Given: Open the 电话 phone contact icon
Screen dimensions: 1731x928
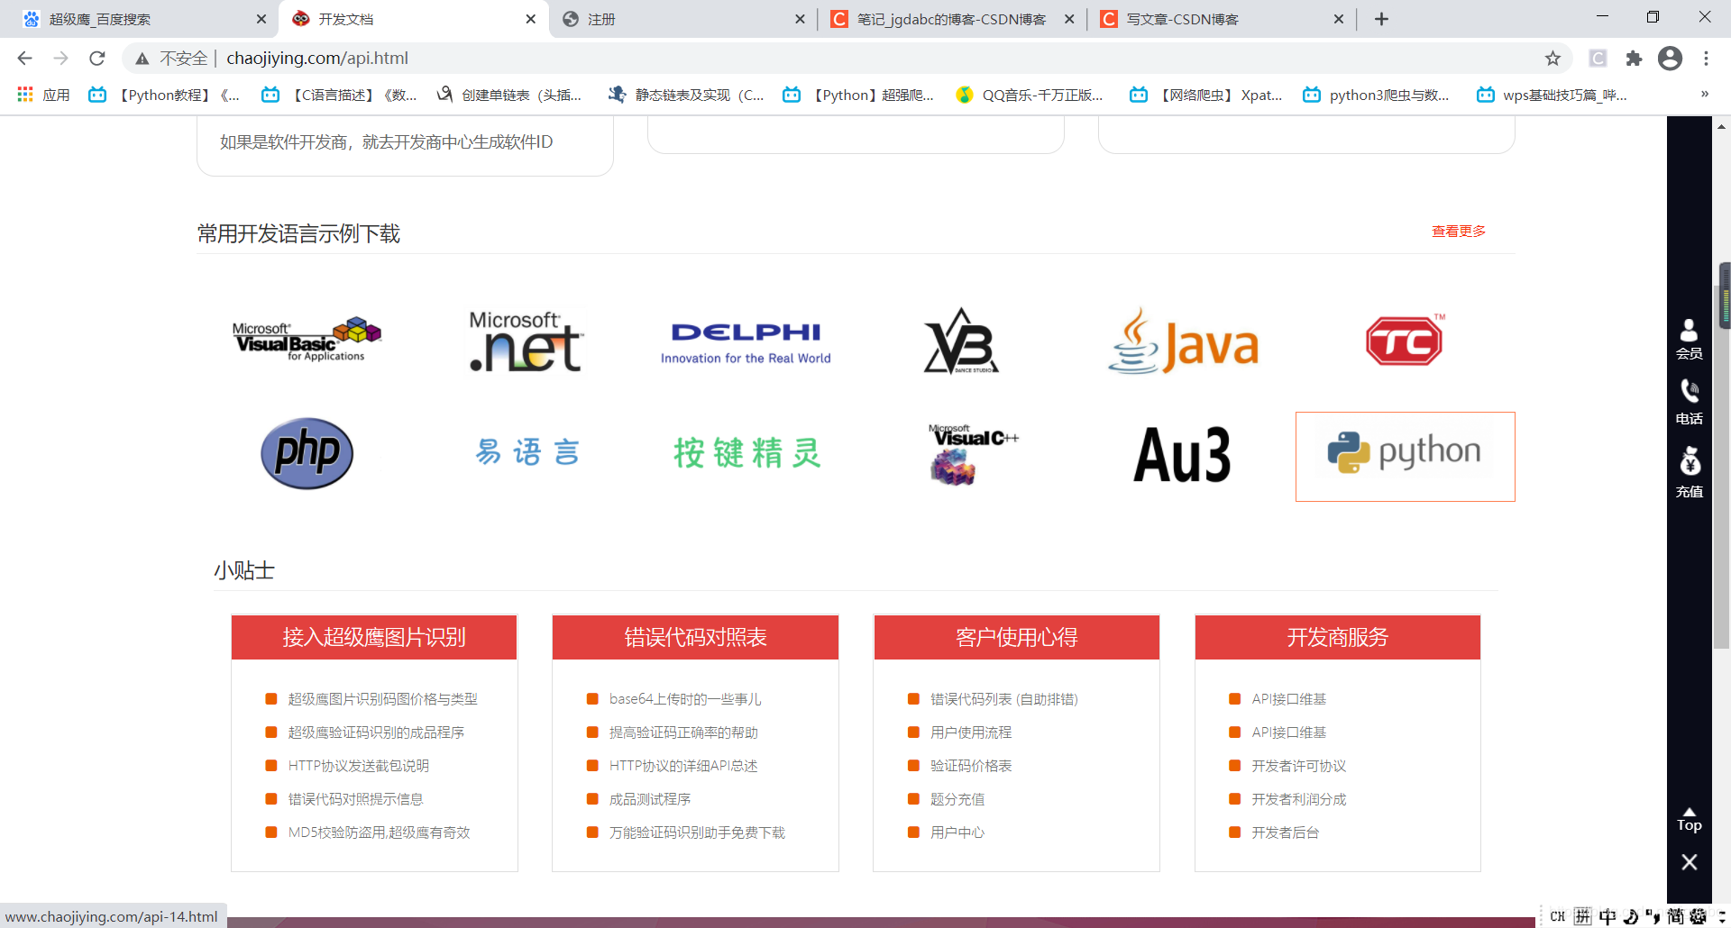Looking at the screenshot, I should (1689, 399).
